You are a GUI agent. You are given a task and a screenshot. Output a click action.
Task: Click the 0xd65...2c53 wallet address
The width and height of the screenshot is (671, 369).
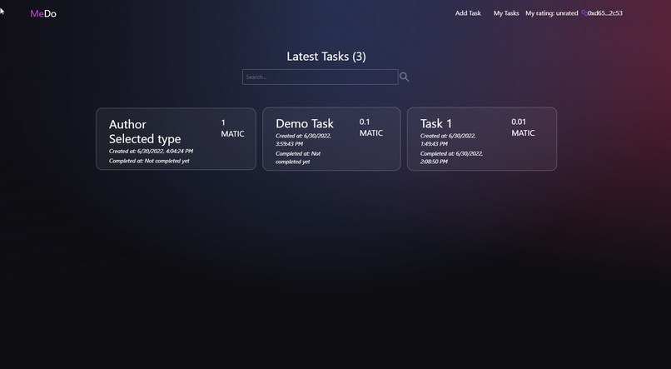pyautogui.click(x=605, y=13)
